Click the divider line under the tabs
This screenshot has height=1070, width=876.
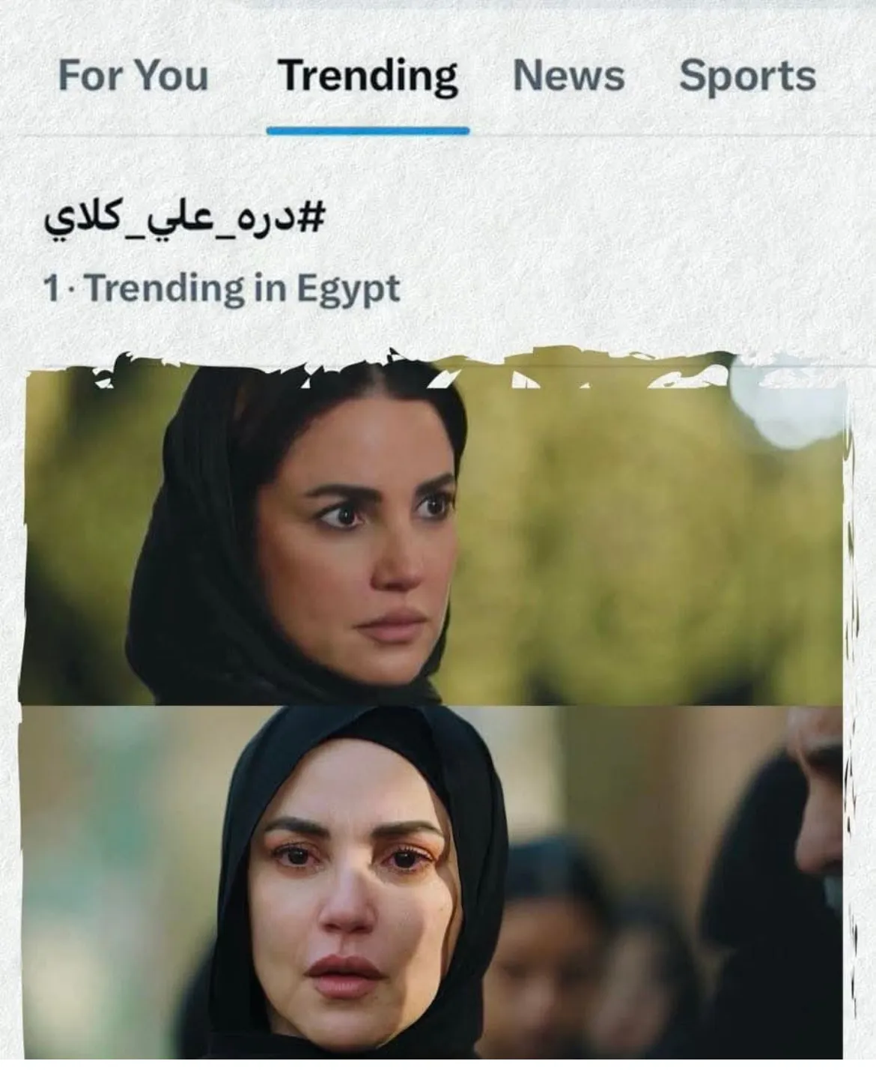click(x=438, y=136)
